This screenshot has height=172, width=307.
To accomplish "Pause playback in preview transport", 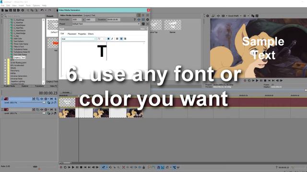I will tap(261, 80).
